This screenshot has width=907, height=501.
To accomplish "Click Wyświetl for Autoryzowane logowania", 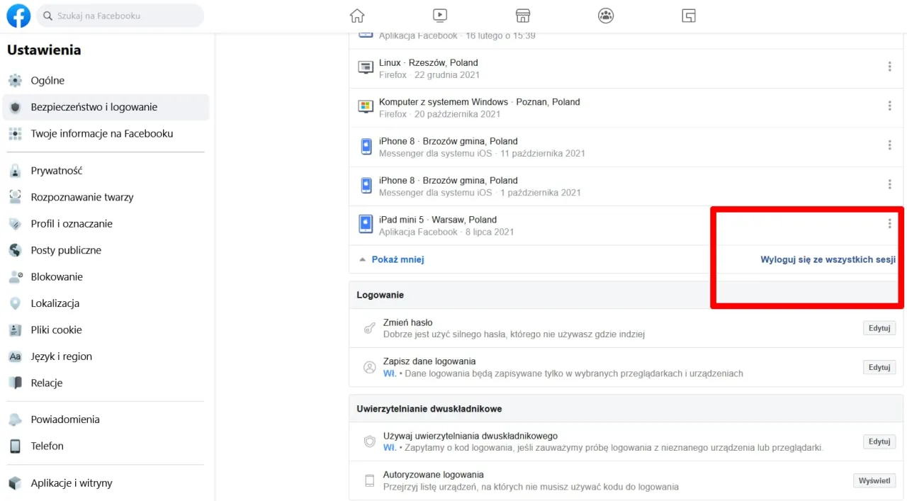I will [x=874, y=480].
